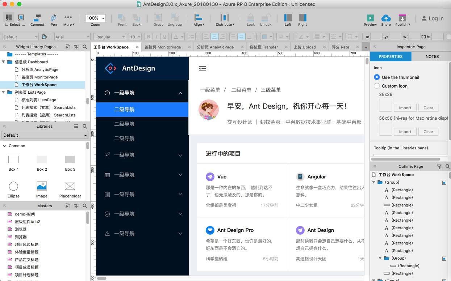Bring widget to Front
This screenshot has width=451, height=281.
122,20
